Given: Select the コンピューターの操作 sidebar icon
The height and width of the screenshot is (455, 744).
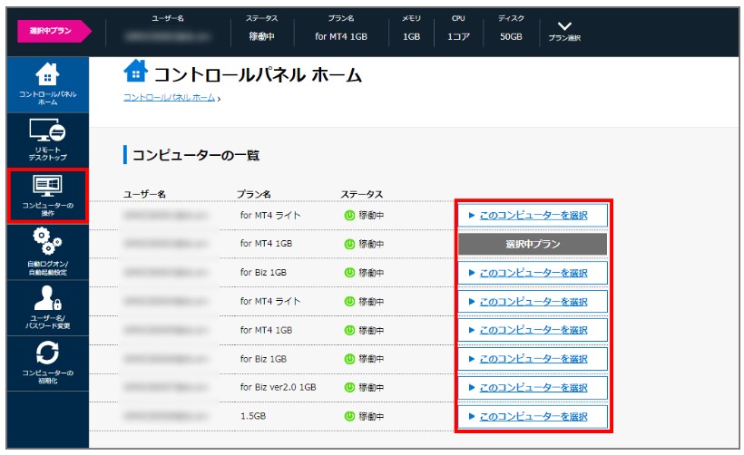Looking at the screenshot, I should pyautogui.click(x=47, y=186).
